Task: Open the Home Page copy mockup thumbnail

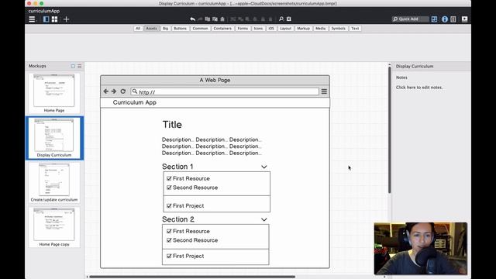Action: [54, 227]
